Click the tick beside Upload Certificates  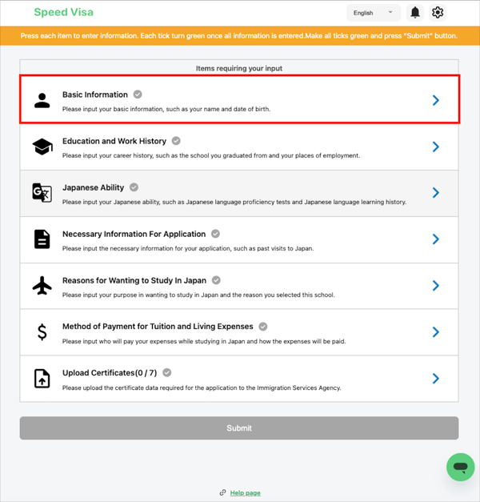point(167,372)
